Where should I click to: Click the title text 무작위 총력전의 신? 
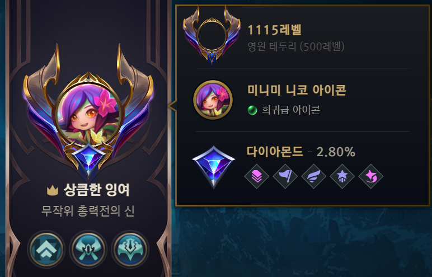pos(88,211)
